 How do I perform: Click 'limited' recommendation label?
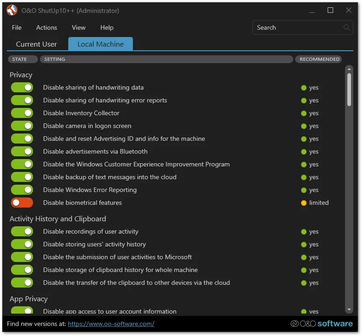(x=319, y=203)
